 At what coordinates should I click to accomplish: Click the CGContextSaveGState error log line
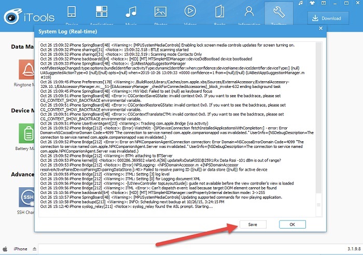click(160, 98)
